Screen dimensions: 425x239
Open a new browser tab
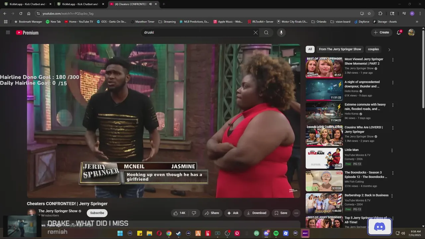[x=164, y=4]
